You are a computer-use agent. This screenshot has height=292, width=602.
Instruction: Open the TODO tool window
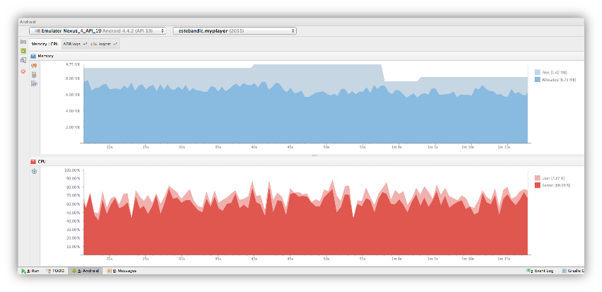click(55, 271)
